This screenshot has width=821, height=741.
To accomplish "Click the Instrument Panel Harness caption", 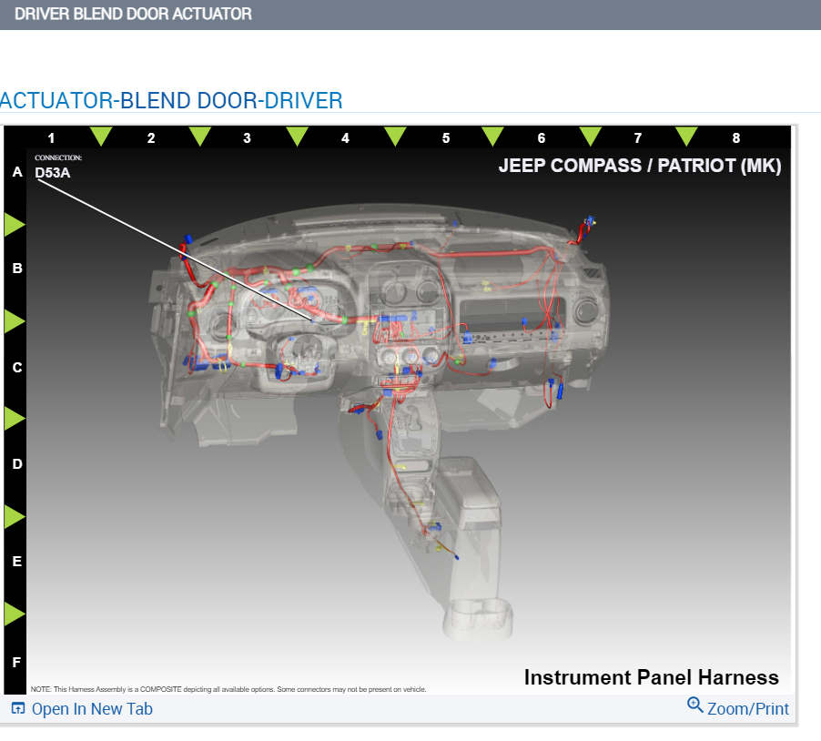I will click(x=652, y=677).
